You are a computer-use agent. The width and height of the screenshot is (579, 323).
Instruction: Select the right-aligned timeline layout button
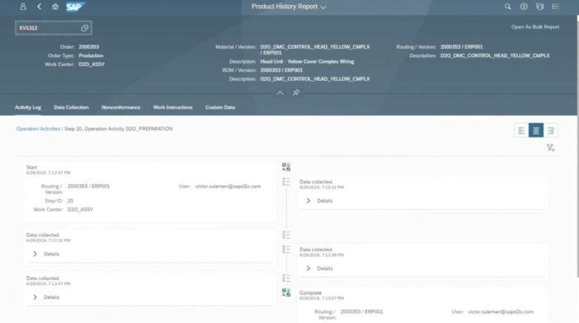[x=551, y=131]
